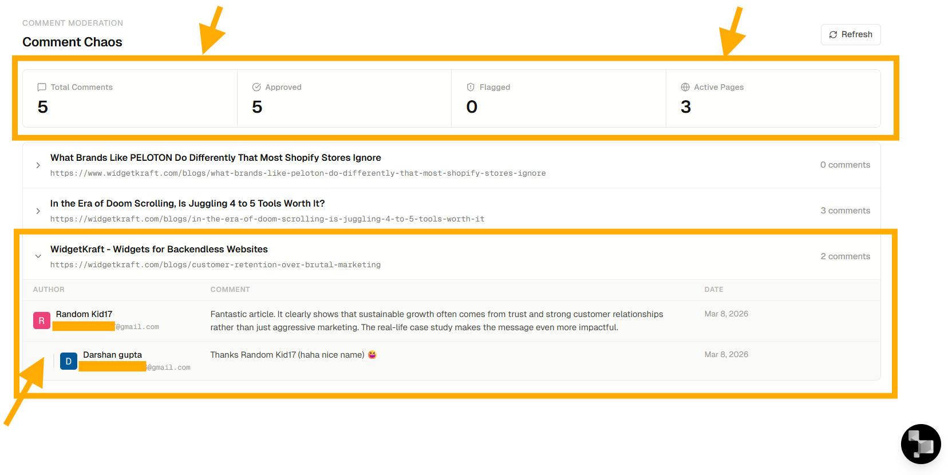952x475 pixels.
Task: Click the Flagged shield icon
Action: pos(471,87)
